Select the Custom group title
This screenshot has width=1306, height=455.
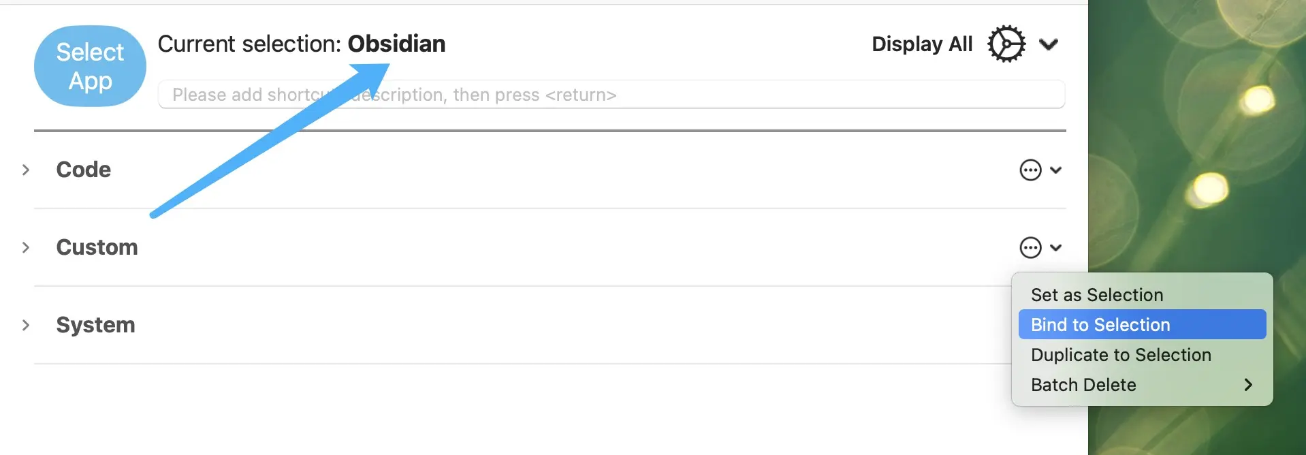coord(97,247)
